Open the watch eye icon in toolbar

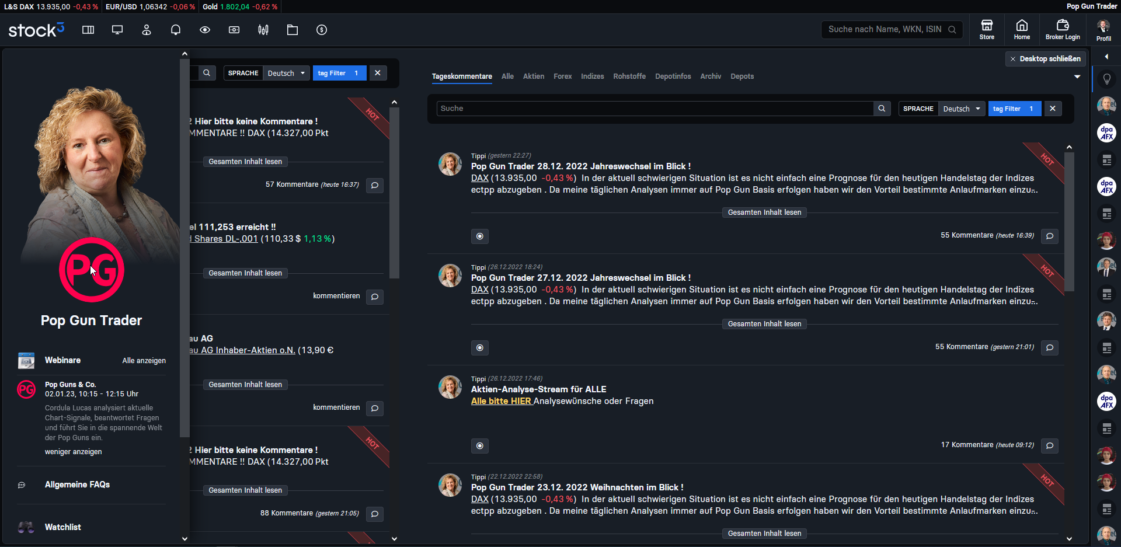tap(205, 30)
